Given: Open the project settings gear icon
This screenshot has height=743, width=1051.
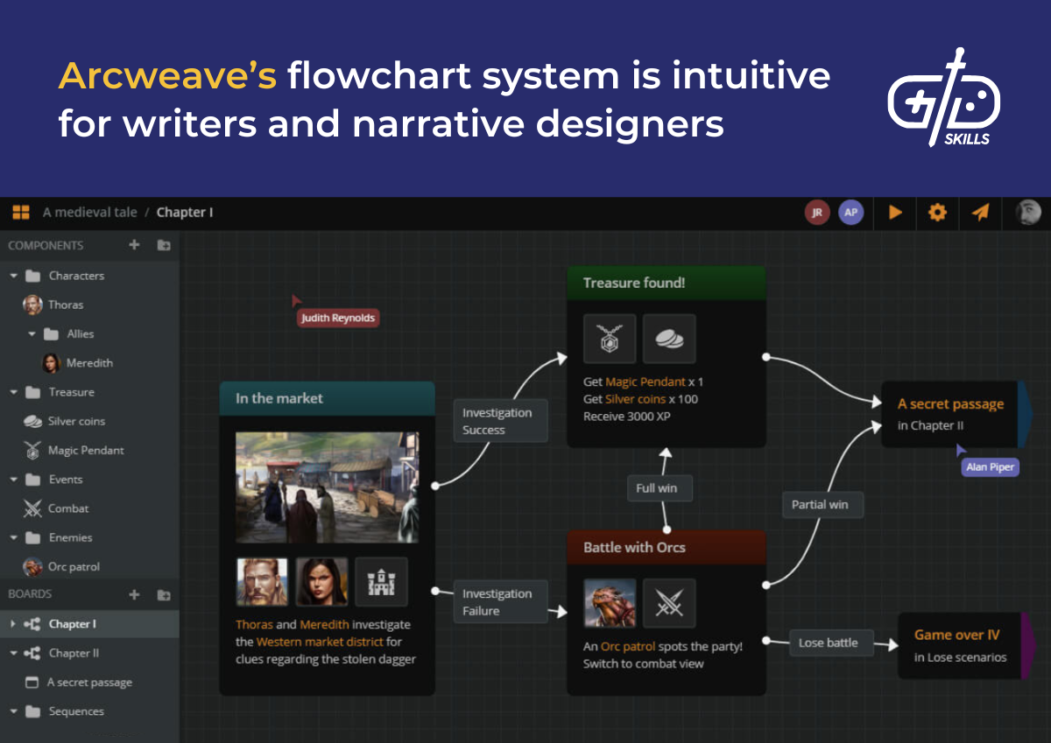Looking at the screenshot, I should tap(937, 212).
